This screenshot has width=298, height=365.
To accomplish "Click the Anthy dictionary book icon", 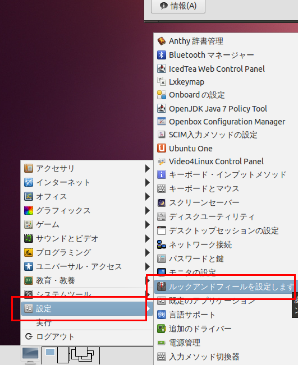I will [x=162, y=41].
